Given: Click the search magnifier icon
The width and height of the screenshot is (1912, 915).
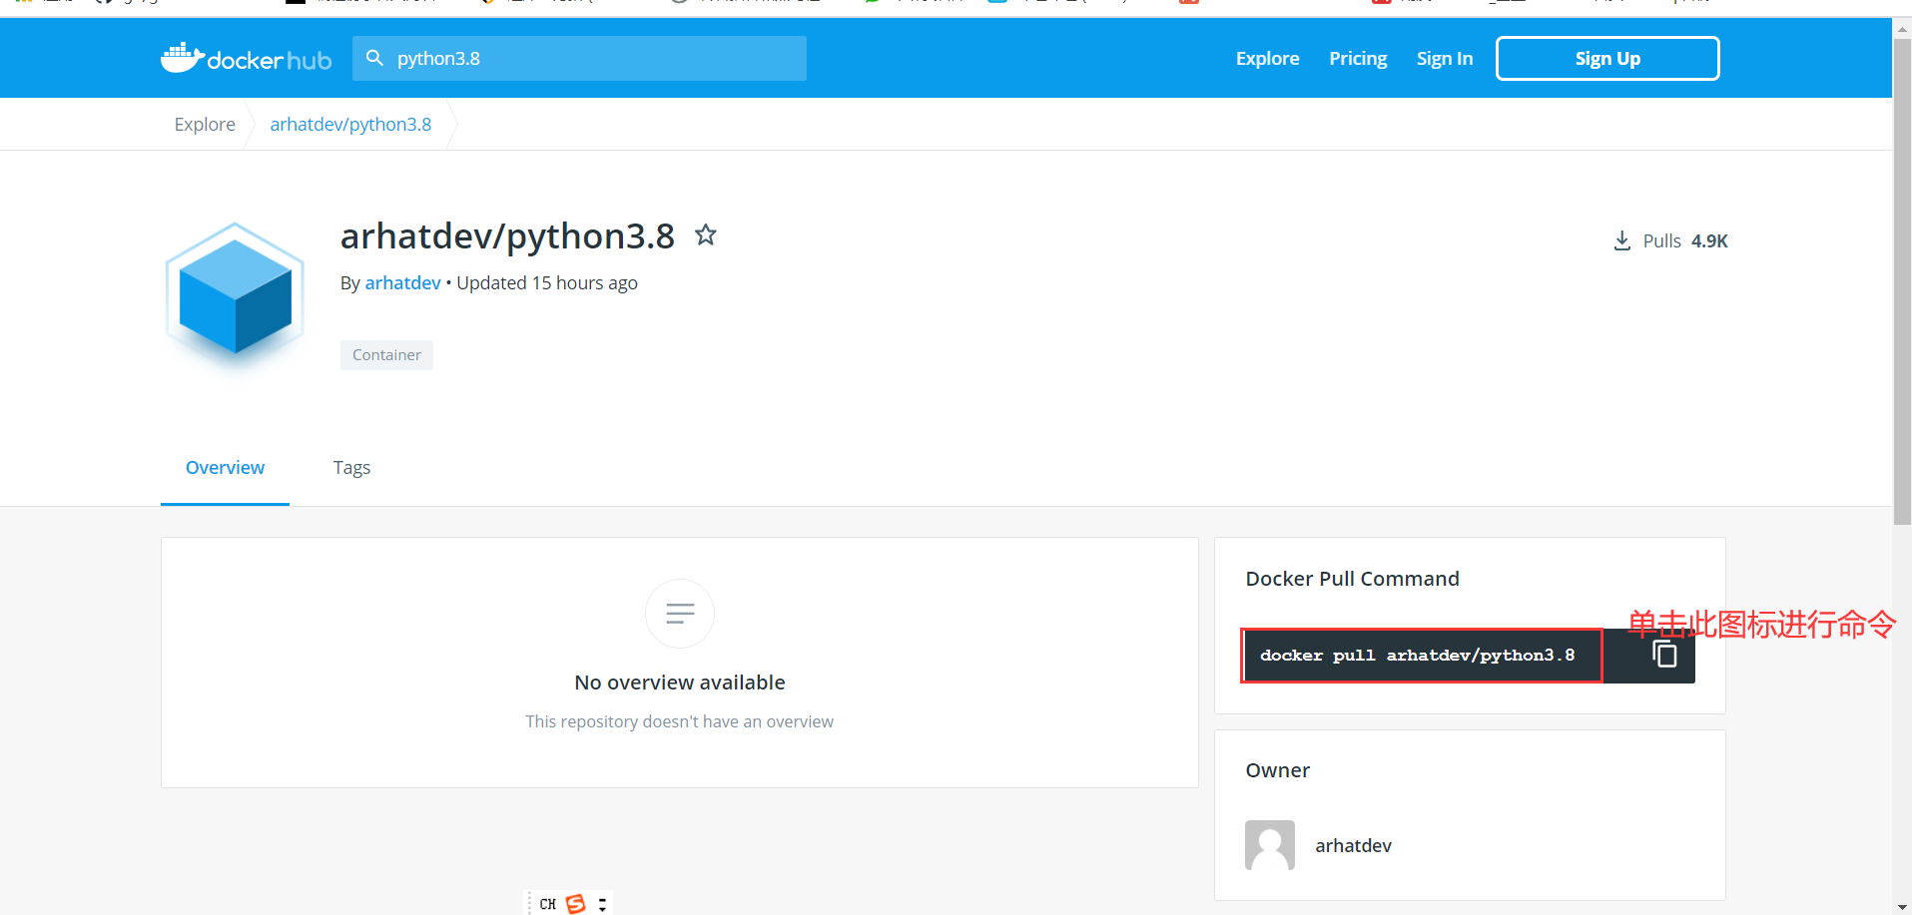Looking at the screenshot, I should click(374, 58).
